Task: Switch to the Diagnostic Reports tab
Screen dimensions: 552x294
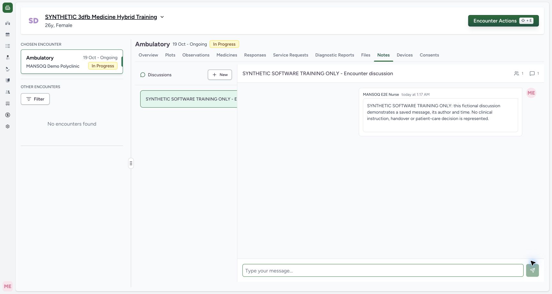Action: [x=334, y=55]
